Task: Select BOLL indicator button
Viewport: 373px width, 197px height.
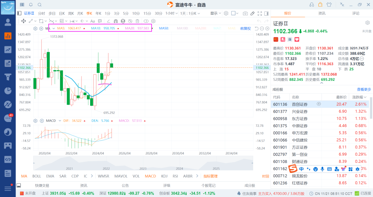Action: [x=37, y=176]
